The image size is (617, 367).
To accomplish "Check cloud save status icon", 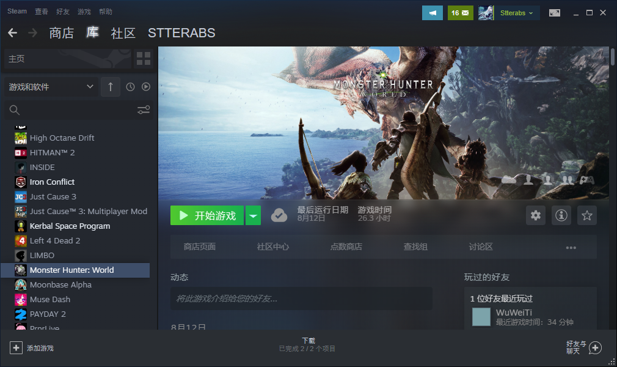I will (x=279, y=215).
